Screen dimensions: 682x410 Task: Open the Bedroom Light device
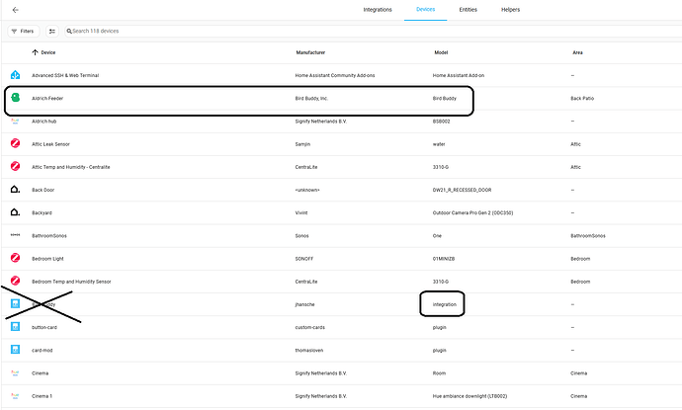(47, 259)
